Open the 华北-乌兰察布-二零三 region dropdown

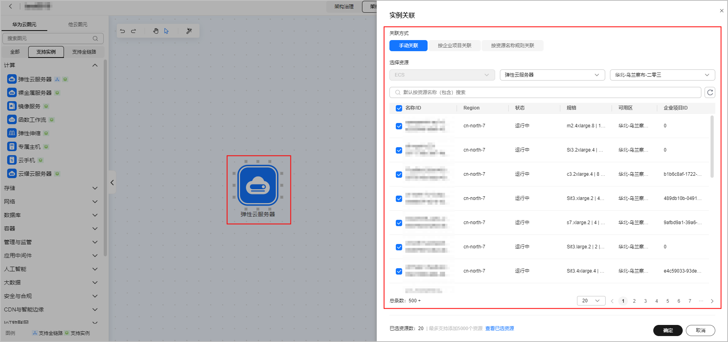click(662, 75)
